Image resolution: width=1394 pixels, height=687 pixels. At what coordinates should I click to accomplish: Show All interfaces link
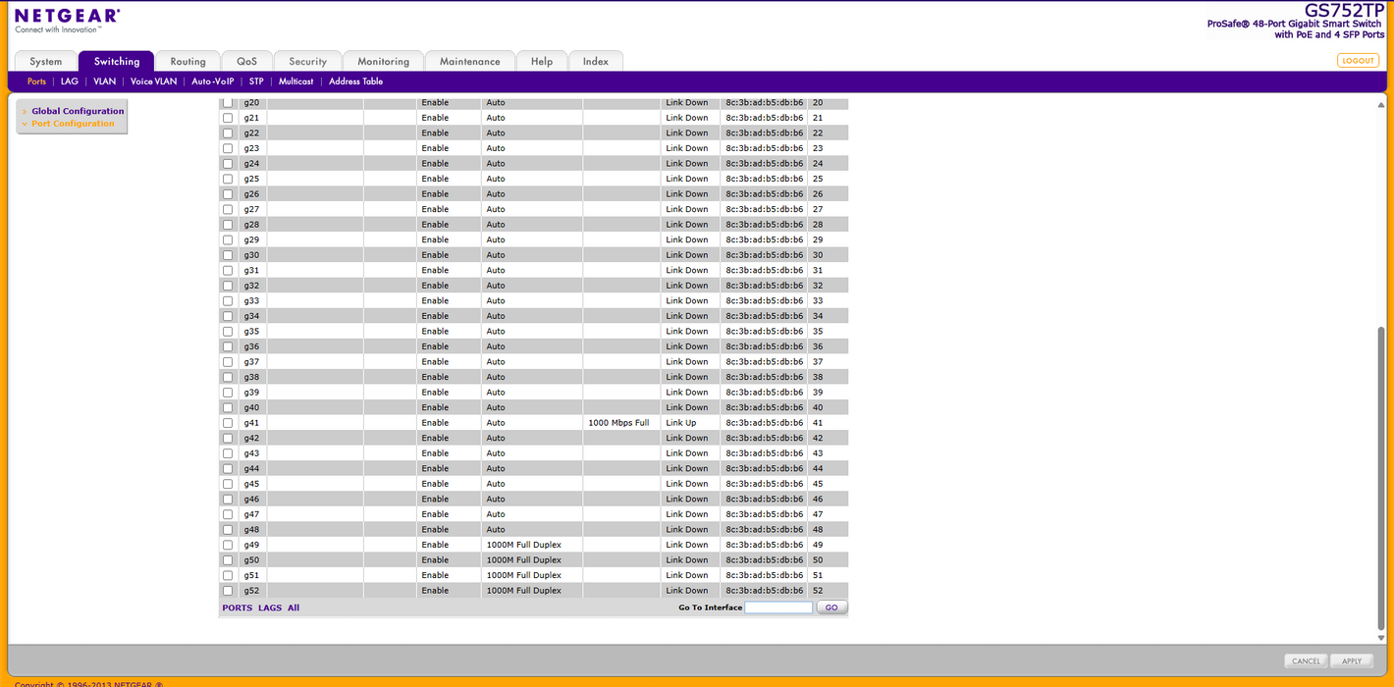(294, 608)
